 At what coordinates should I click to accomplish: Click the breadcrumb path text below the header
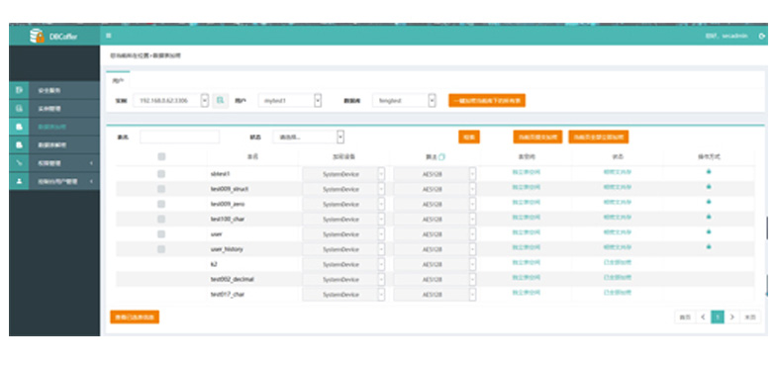point(146,55)
